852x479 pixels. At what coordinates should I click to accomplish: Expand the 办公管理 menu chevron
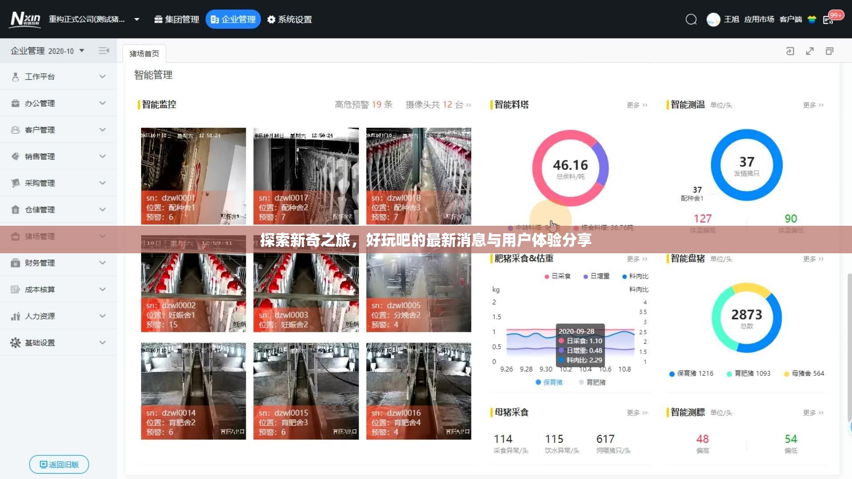pyautogui.click(x=103, y=103)
